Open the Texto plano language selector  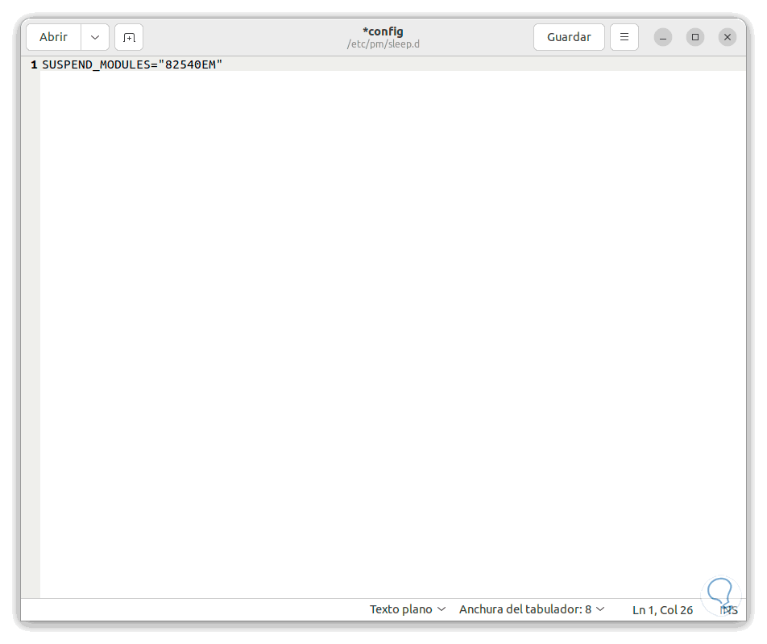[x=407, y=609]
